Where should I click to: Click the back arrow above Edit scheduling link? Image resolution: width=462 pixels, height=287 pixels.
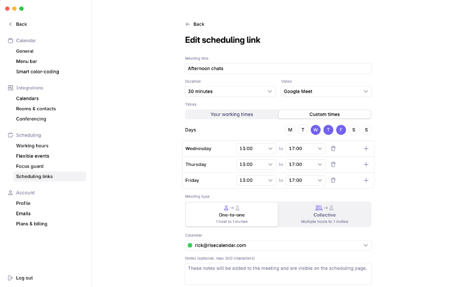pos(187,24)
